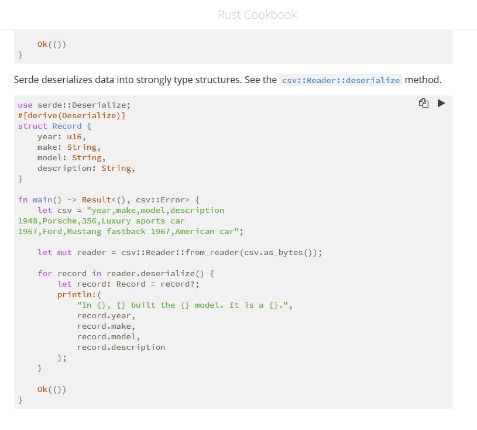Click the sentence 'Serde deserializes data into strongly type structures'
This screenshot has height=430, width=477.
coord(128,80)
